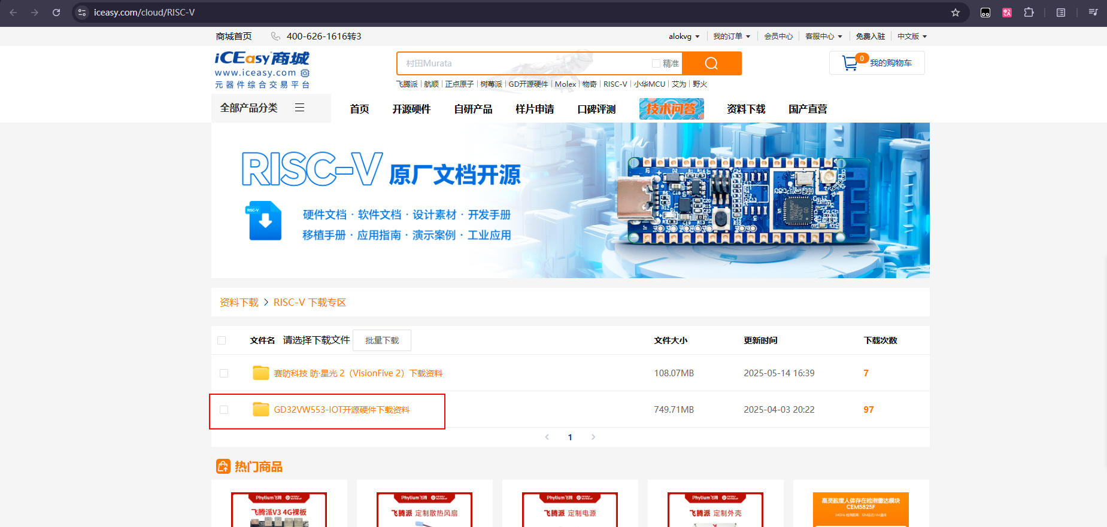The image size is (1107, 527).
Task: Open the 赛昉科技 昉·星光 2 下载资料 link
Action: point(358,373)
